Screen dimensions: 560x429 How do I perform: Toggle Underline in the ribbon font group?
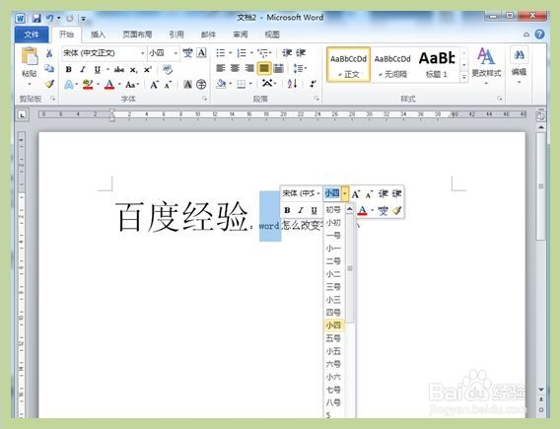98,69
